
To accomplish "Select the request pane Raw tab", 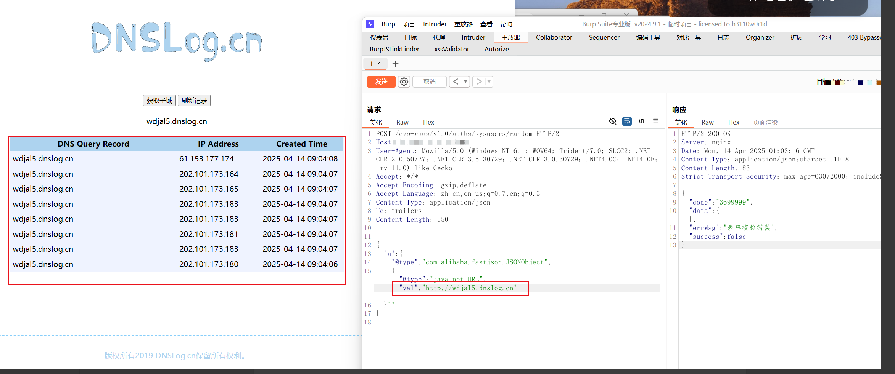I will [402, 122].
